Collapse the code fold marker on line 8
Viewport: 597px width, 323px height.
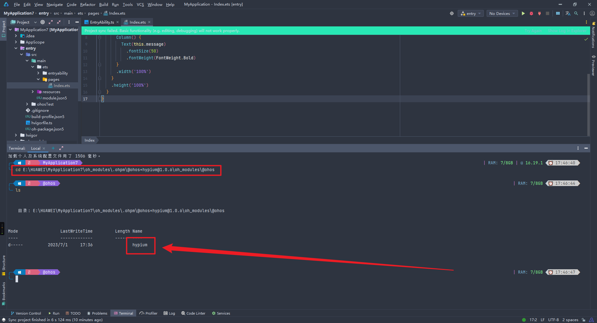tap(99, 37)
